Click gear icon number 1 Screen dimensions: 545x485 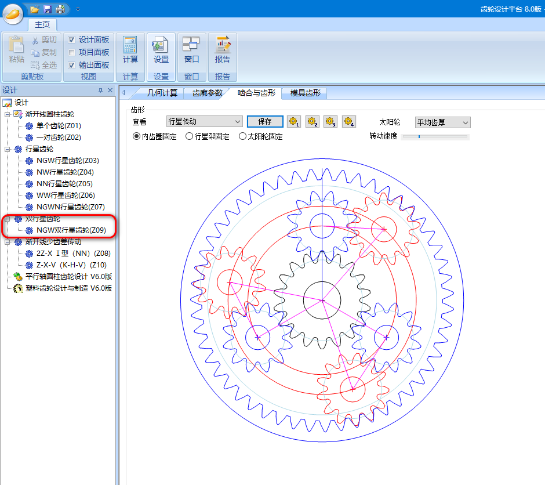[x=294, y=122]
